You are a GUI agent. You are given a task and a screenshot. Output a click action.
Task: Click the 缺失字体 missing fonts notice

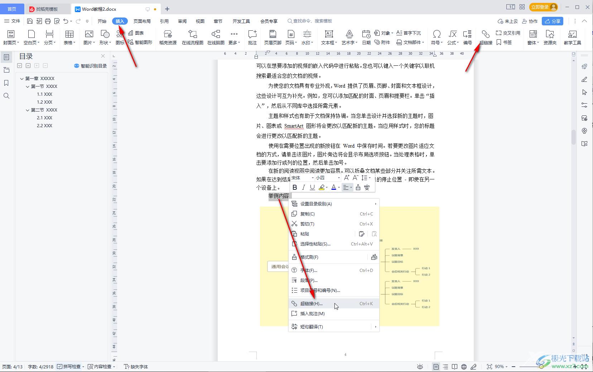(x=136, y=367)
